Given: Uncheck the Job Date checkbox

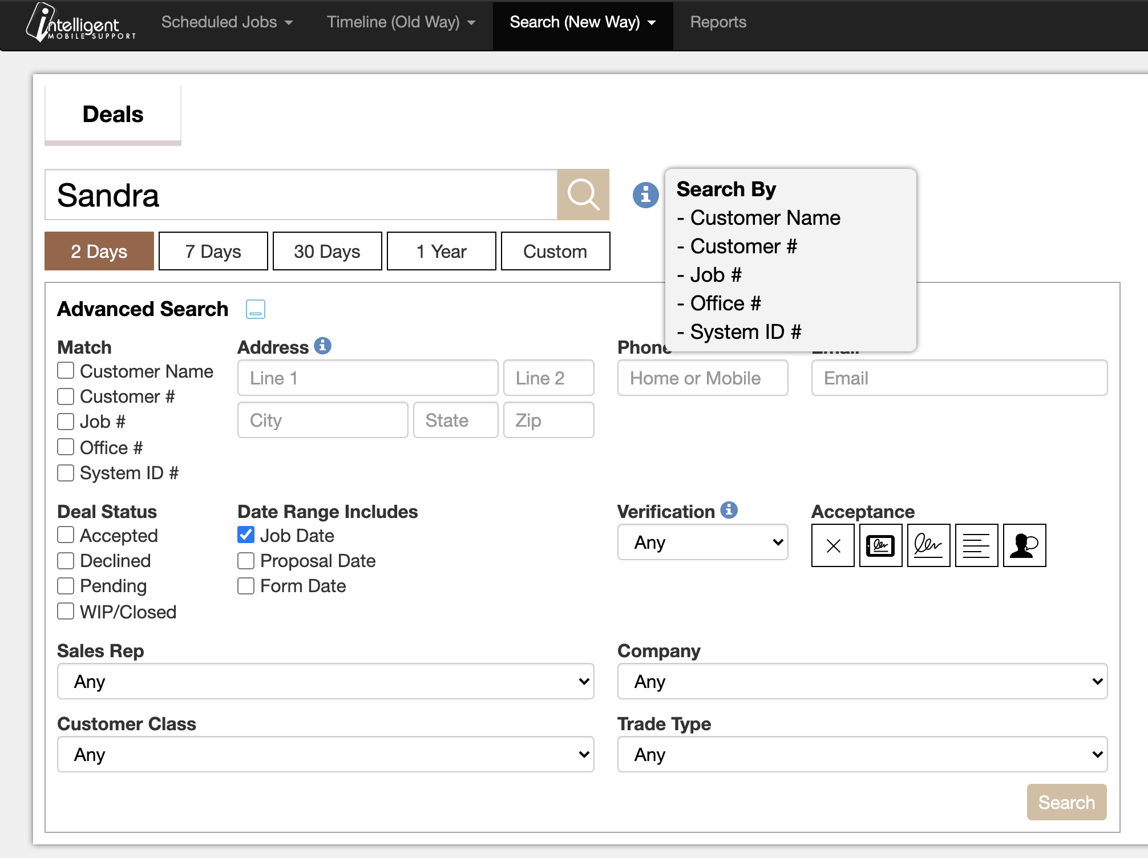Looking at the screenshot, I should click(246, 535).
